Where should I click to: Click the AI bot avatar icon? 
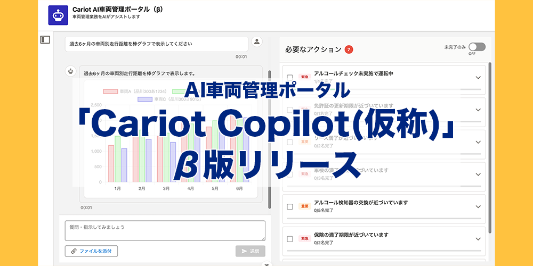pos(71,71)
